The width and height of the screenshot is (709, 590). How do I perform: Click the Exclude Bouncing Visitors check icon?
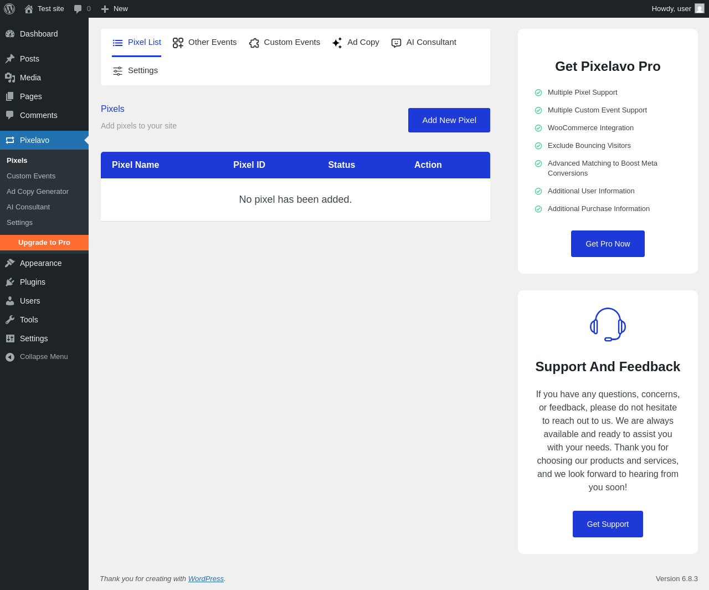(x=538, y=146)
